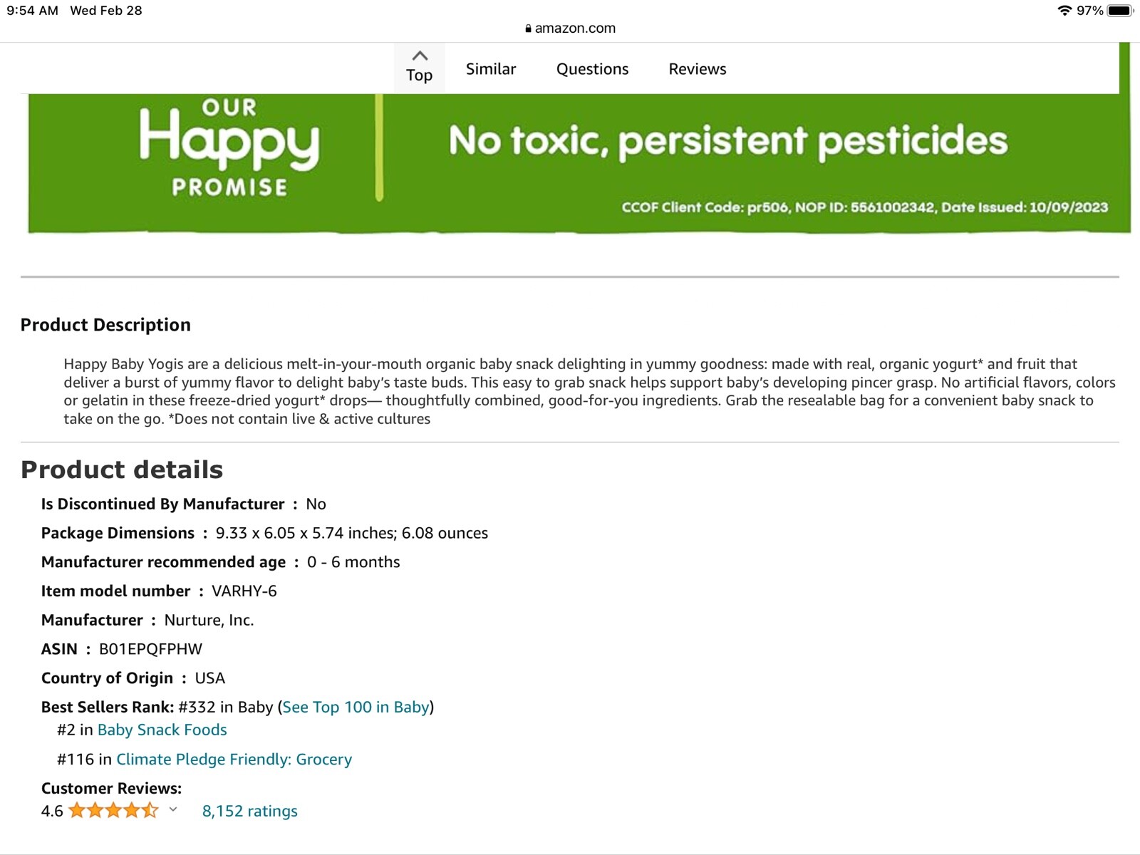Image resolution: width=1140 pixels, height=855 pixels.
Task: Click the No toxic, persistent pesticides banner
Action: [727, 140]
